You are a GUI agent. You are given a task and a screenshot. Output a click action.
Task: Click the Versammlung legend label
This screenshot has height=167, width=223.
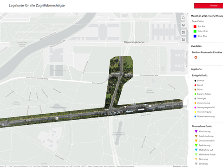click(x=203, y=103)
